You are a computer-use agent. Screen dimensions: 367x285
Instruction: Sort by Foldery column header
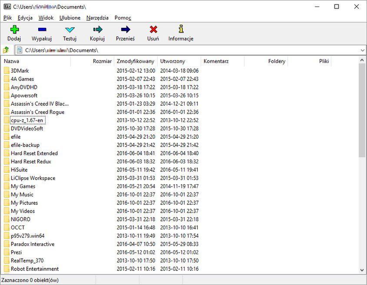[x=266, y=61]
